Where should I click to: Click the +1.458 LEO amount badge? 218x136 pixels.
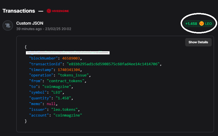tap(198, 24)
